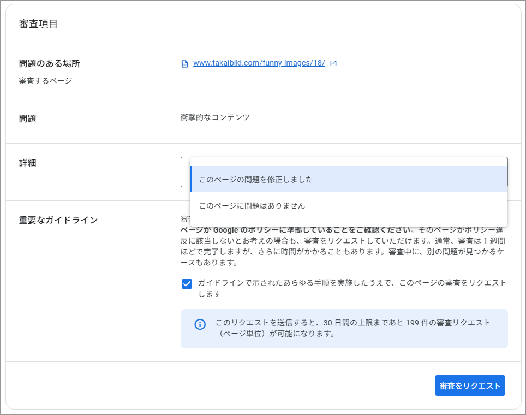Click the 問題 row label

click(x=27, y=118)
